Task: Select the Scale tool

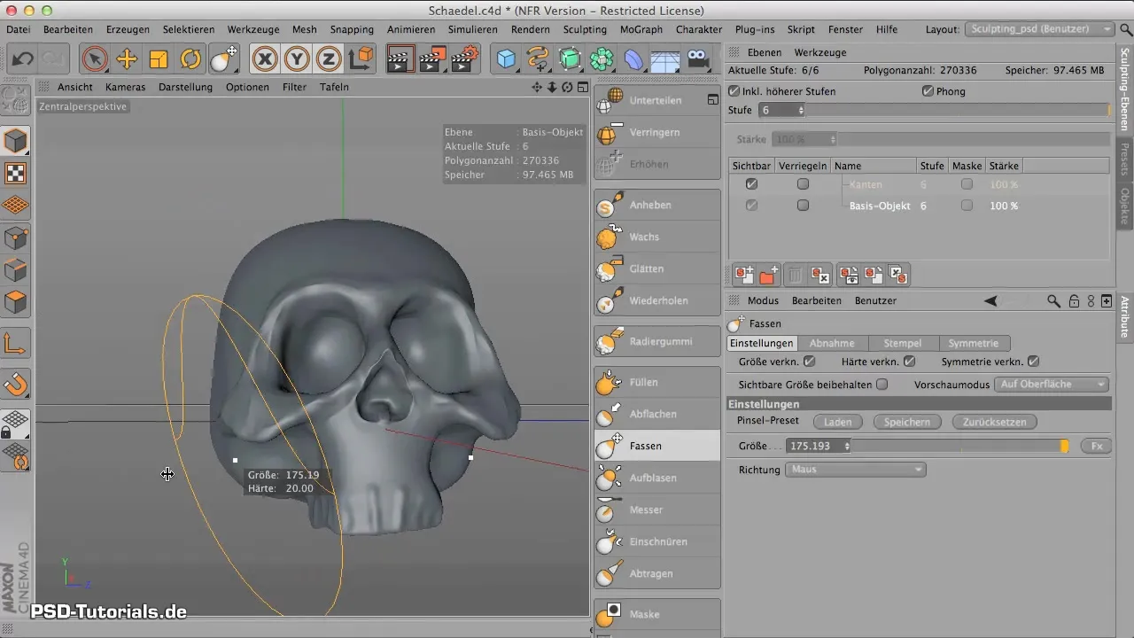Action: tap(159, 60)
